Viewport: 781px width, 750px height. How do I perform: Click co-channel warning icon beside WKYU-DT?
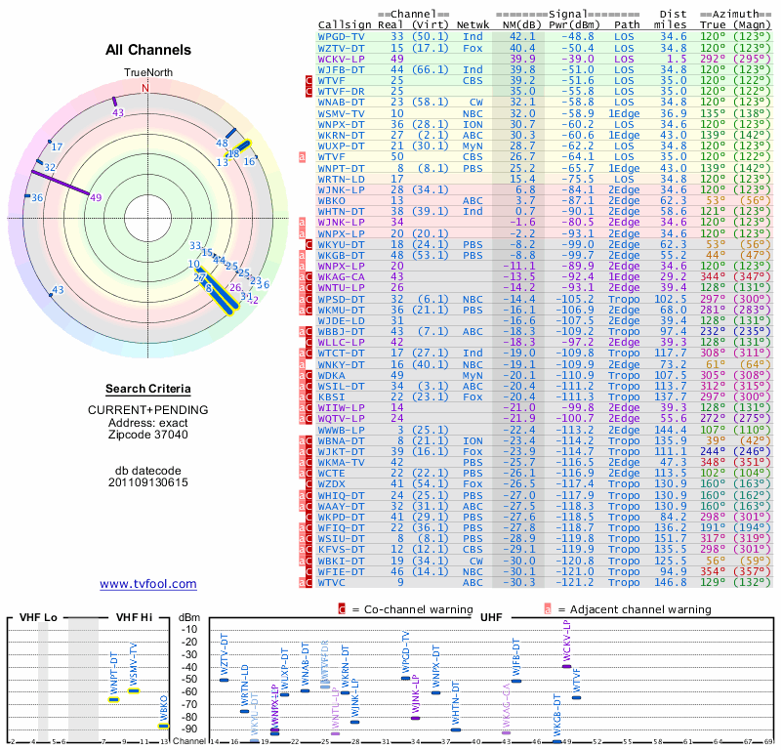click(309, 243)
